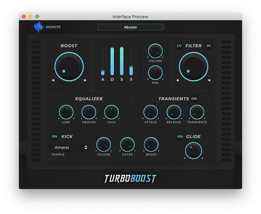Disable the Kick ON toggle
The width and height of the screenshot is (261, 214).
click(54, 137)
